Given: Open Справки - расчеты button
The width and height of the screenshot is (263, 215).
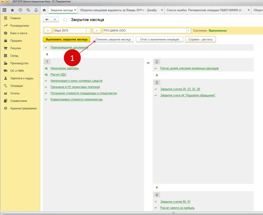Looking at the screenshot, I should click(x=200, y=39).
